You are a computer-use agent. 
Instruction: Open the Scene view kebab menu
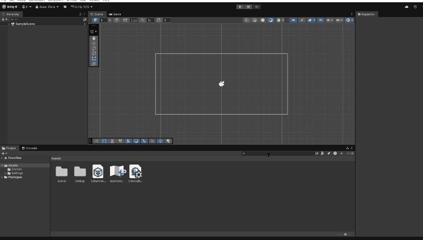tap(352, 14)
